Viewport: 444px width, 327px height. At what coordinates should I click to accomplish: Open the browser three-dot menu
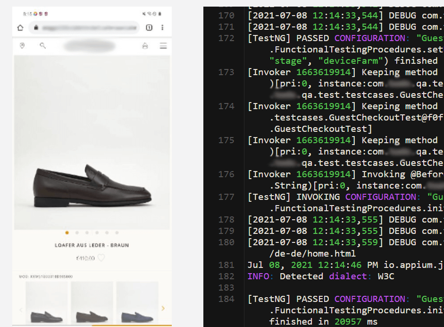click(162, 27)
